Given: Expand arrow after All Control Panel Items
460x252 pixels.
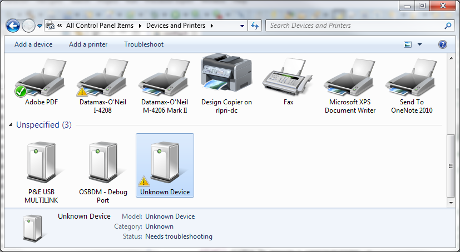Looking at the screenshot, I should pos(140,26).
